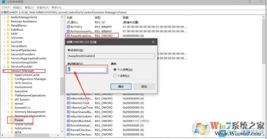This screenshot has width=267, height=139.
Task: Click the SafeBoot folder icon
Action: click(8, 30)
